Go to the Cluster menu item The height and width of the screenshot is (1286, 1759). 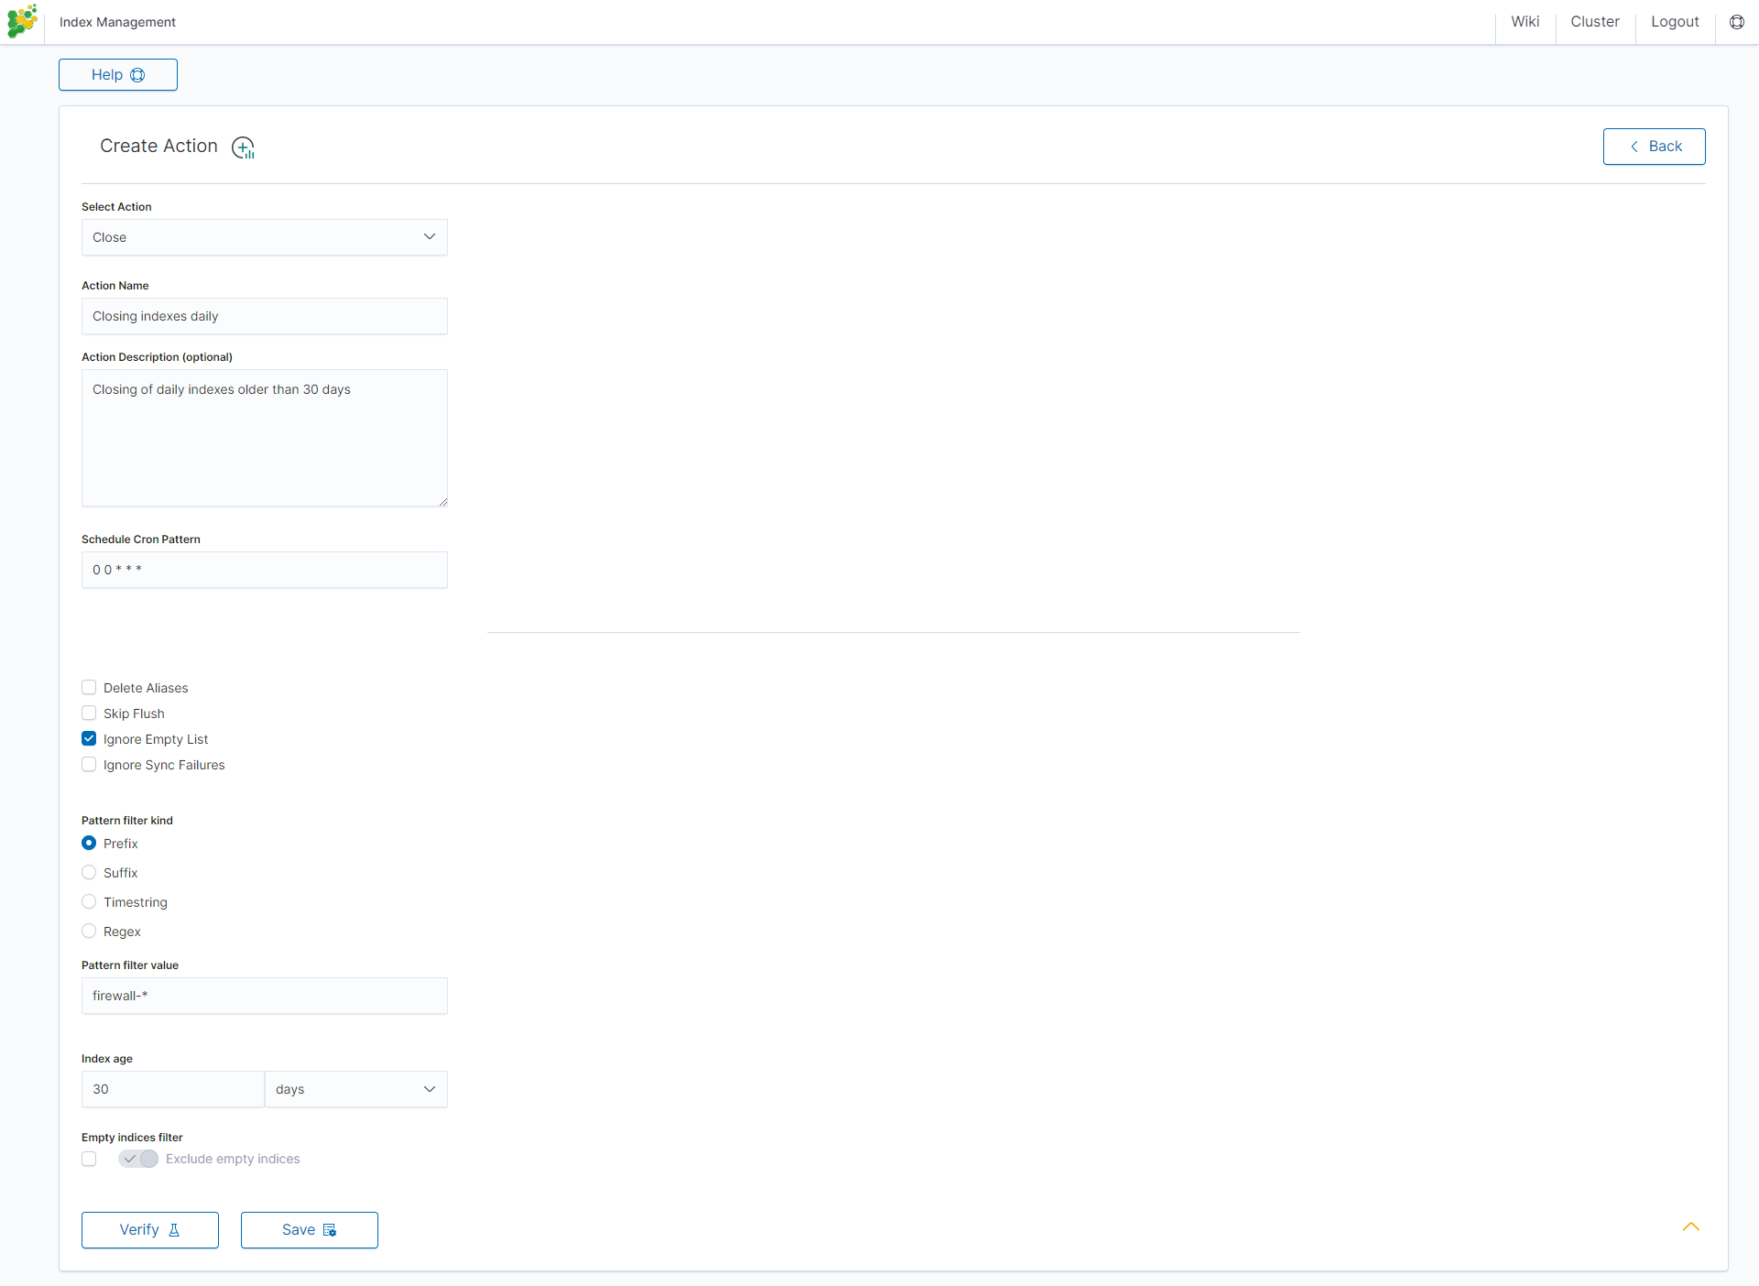point(1594,22)
